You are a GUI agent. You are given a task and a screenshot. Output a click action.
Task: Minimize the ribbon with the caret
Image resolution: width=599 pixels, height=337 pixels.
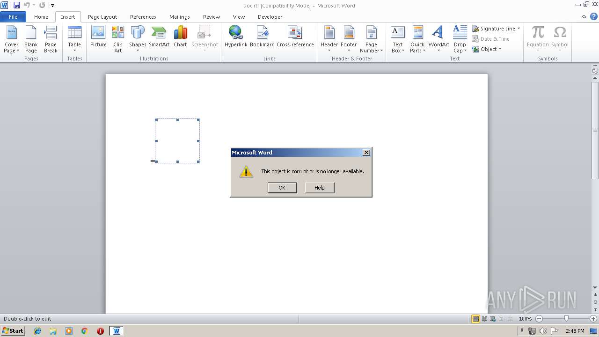pos(584,17)
